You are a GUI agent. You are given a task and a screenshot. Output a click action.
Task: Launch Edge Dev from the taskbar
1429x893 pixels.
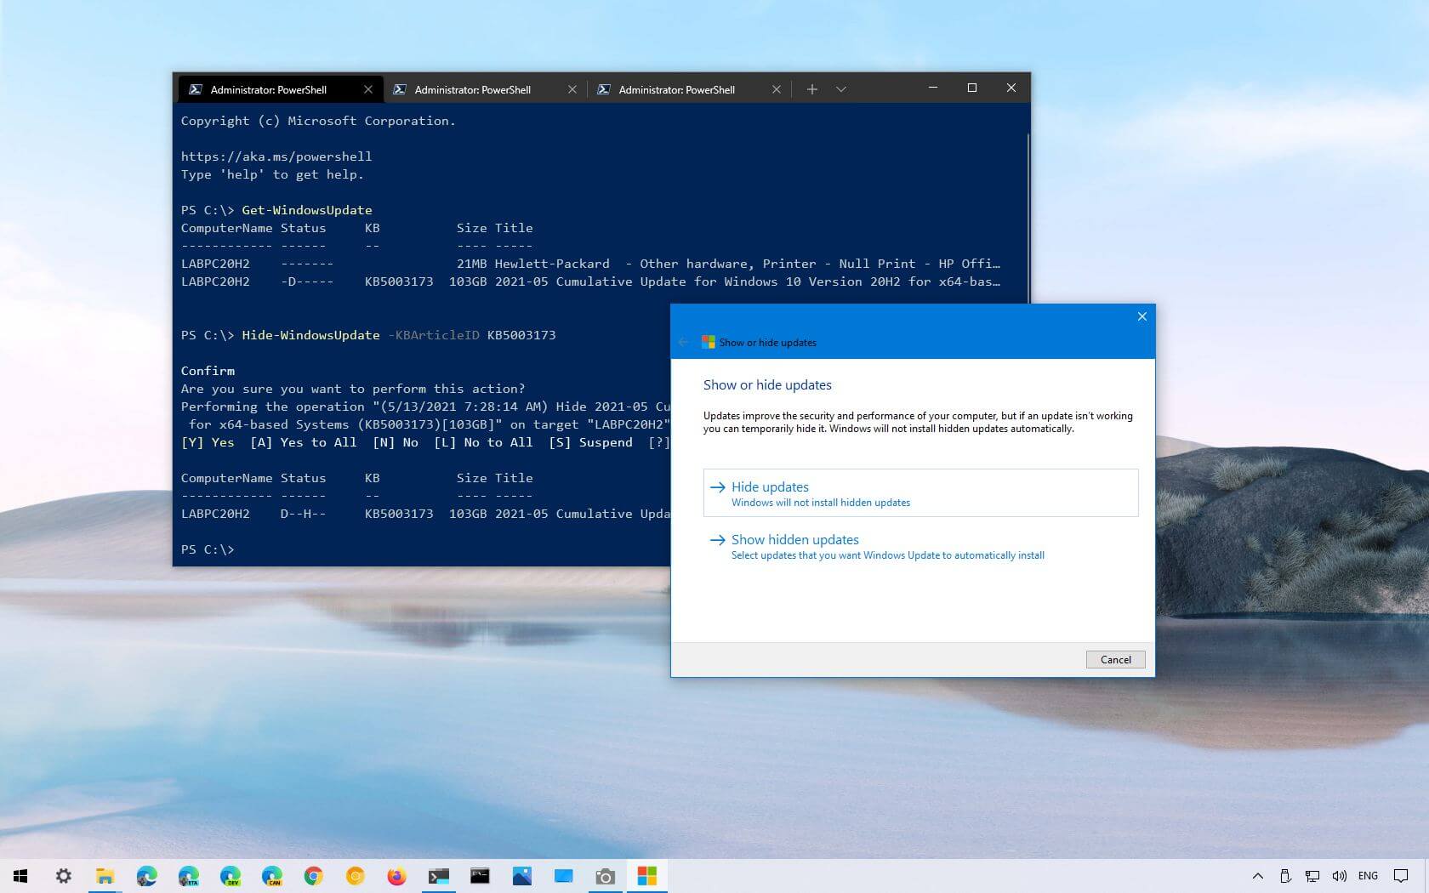(x=230, y=876)
